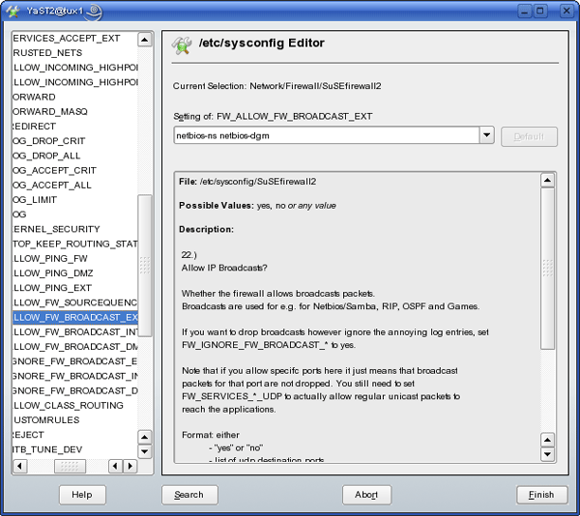Click the YaST2 title bar application icon
The width and height of the screenshot is (580, 516).
coord(13,12)
